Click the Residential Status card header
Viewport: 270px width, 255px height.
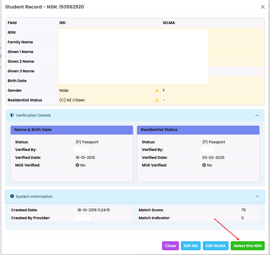[x=198, y=130]
